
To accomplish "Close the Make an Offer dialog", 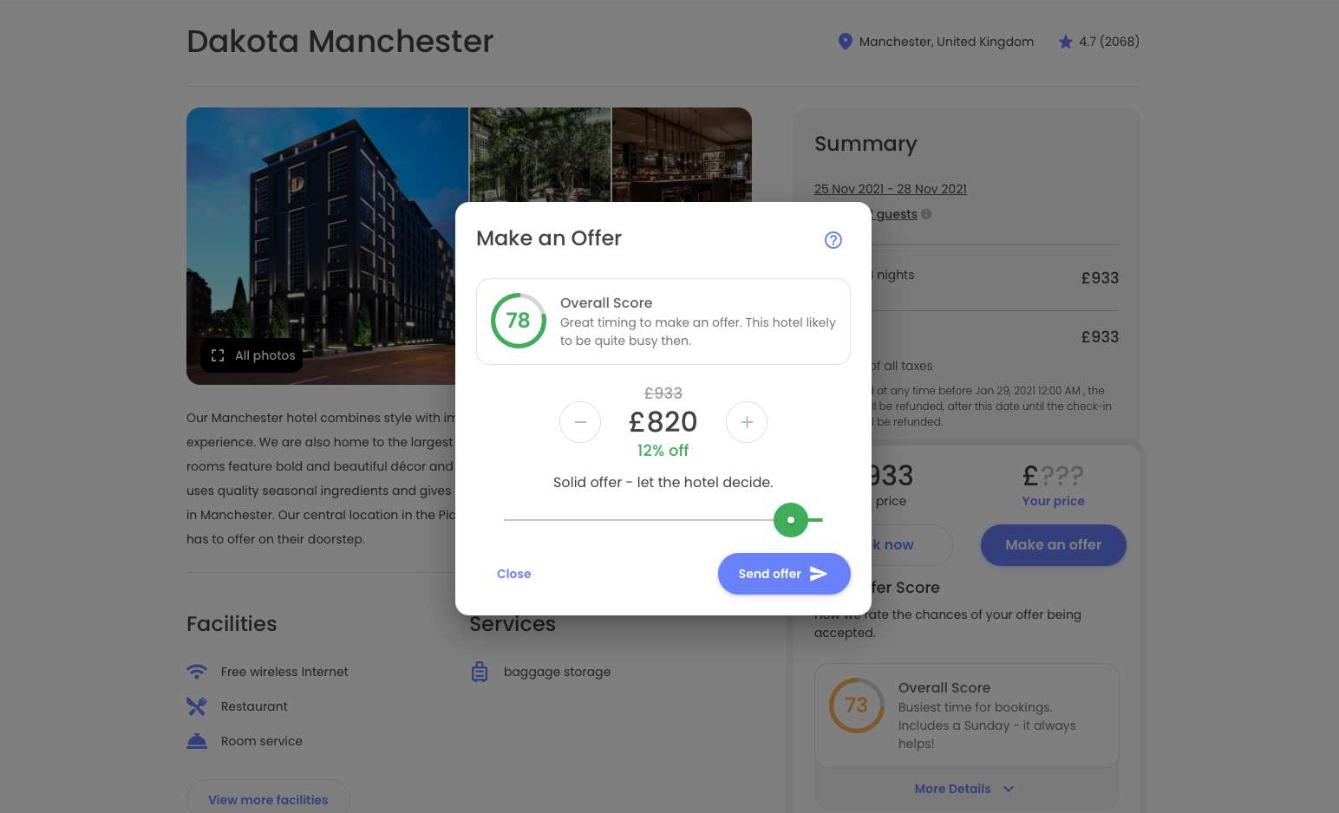I will tap(514, 574).
